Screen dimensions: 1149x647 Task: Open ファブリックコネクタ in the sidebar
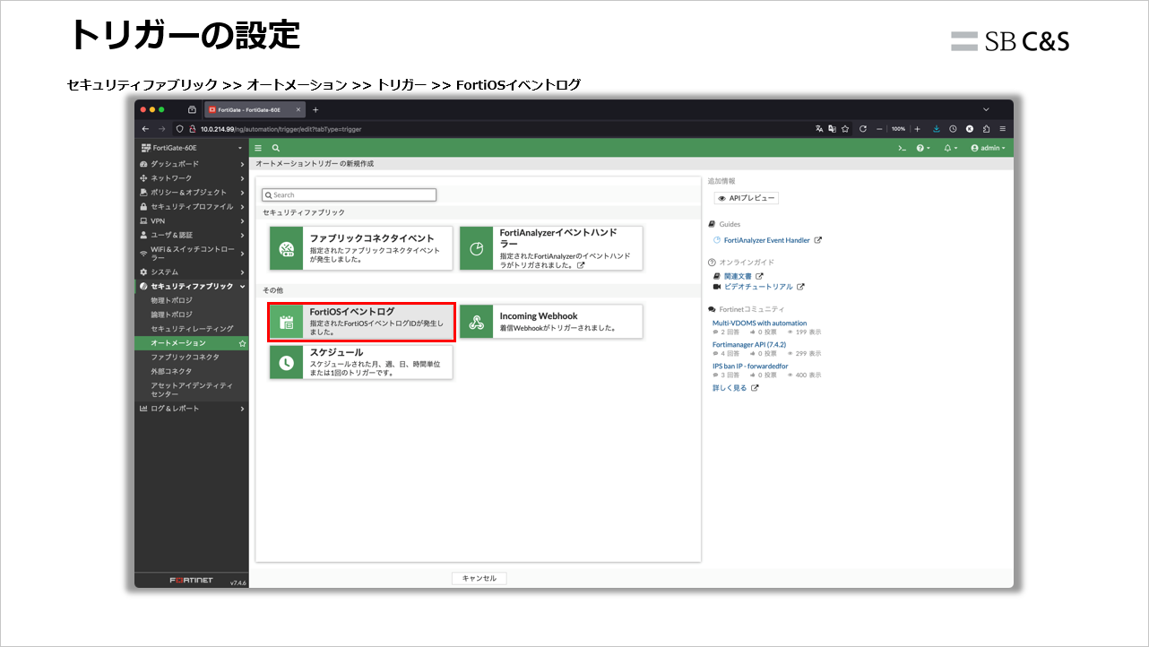(x=192, y=357)
